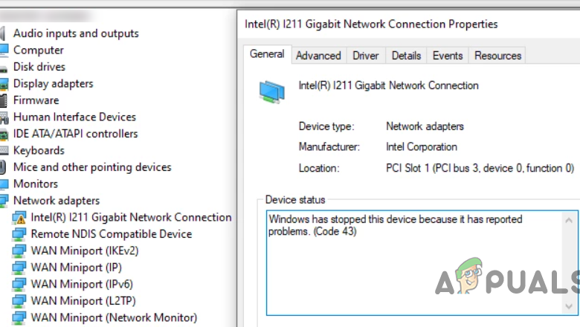Select the Events tab
This screenshot has height=327, width=580.
coord(448,56)
